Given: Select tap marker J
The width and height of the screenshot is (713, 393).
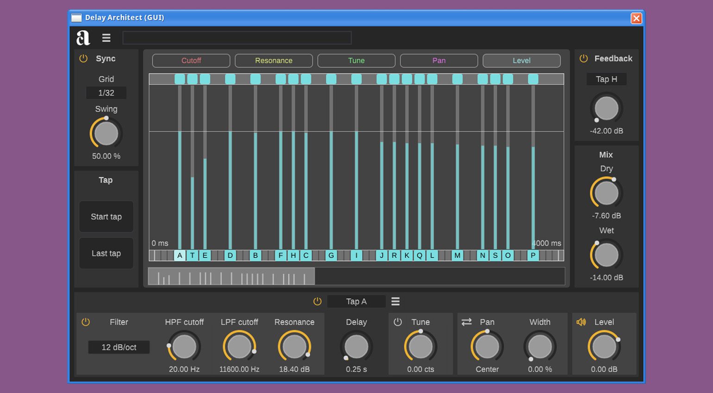Looking at the screenshot, I should point(382,255).
